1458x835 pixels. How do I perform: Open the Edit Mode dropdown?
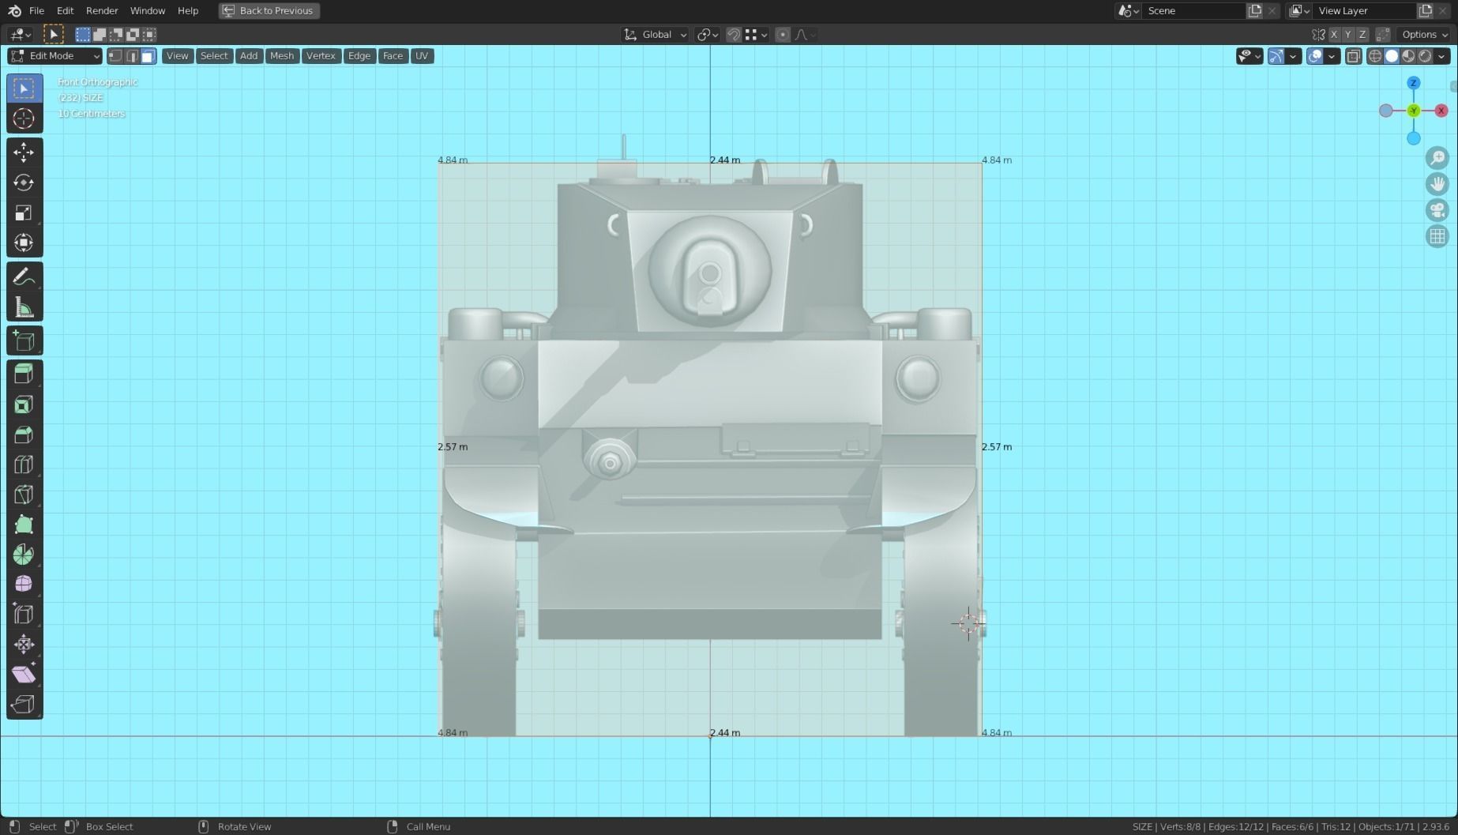tap(54, 55)
